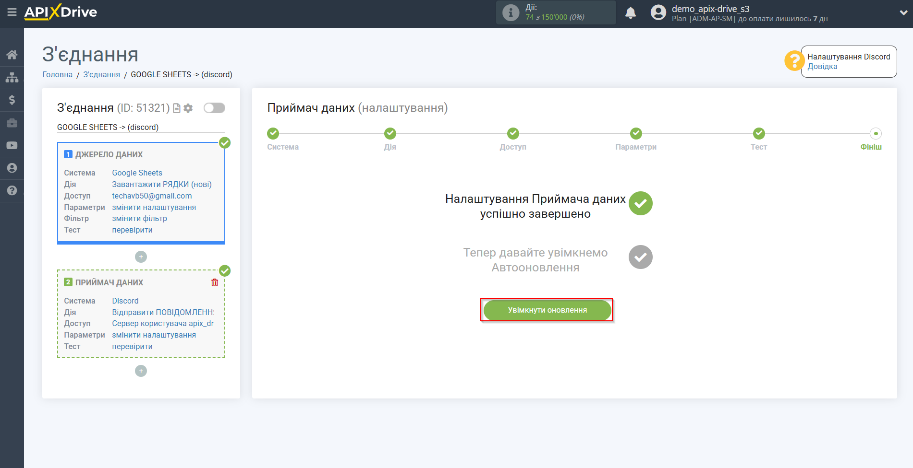The height and width of the screenshot is (468, 913).
Task: Open techavb50@gmail.com access link
Action: (x=152, y=196)
